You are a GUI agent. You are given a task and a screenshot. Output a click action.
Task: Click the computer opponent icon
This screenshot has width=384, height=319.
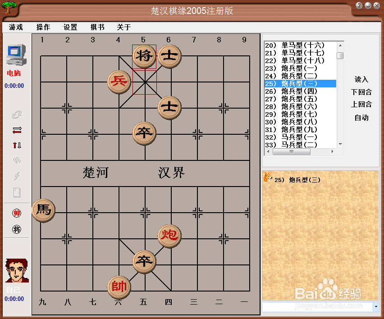pyautogui.click(x=16, y=55)
